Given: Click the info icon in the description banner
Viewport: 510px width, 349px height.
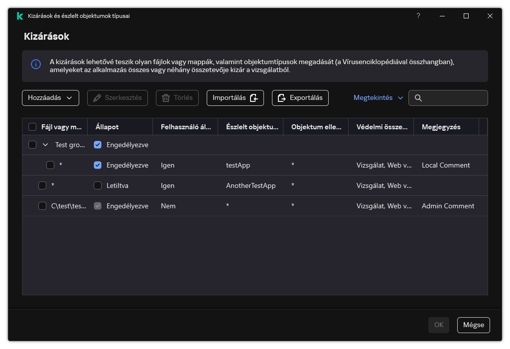Looking at the screenshot, I should [36, 64].
